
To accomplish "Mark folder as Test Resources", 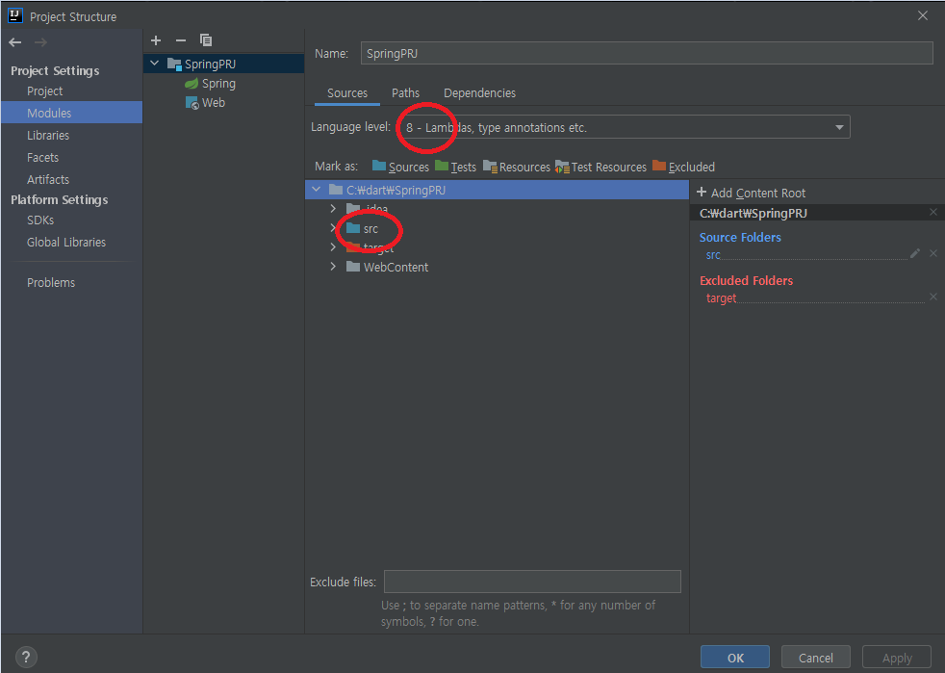I will [x=600, y=167].
